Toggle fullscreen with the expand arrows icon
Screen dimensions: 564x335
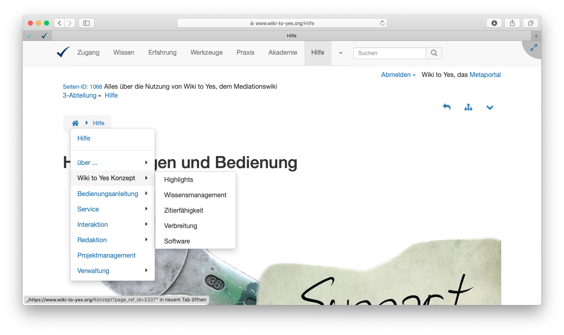pos(534,48)
